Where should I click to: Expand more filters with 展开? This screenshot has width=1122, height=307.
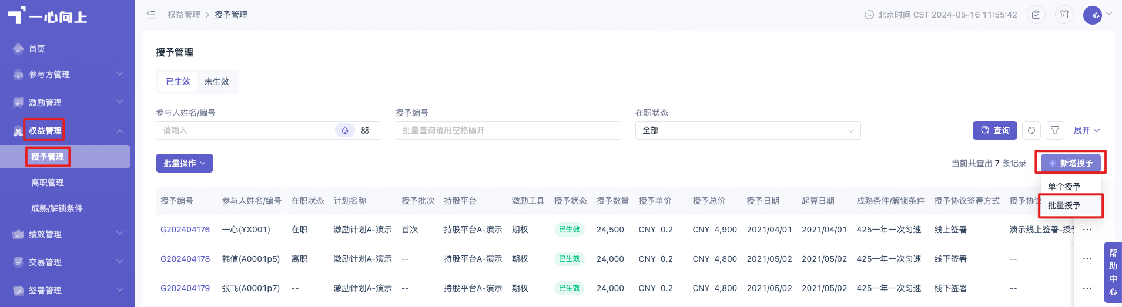tap(1087, 130)
